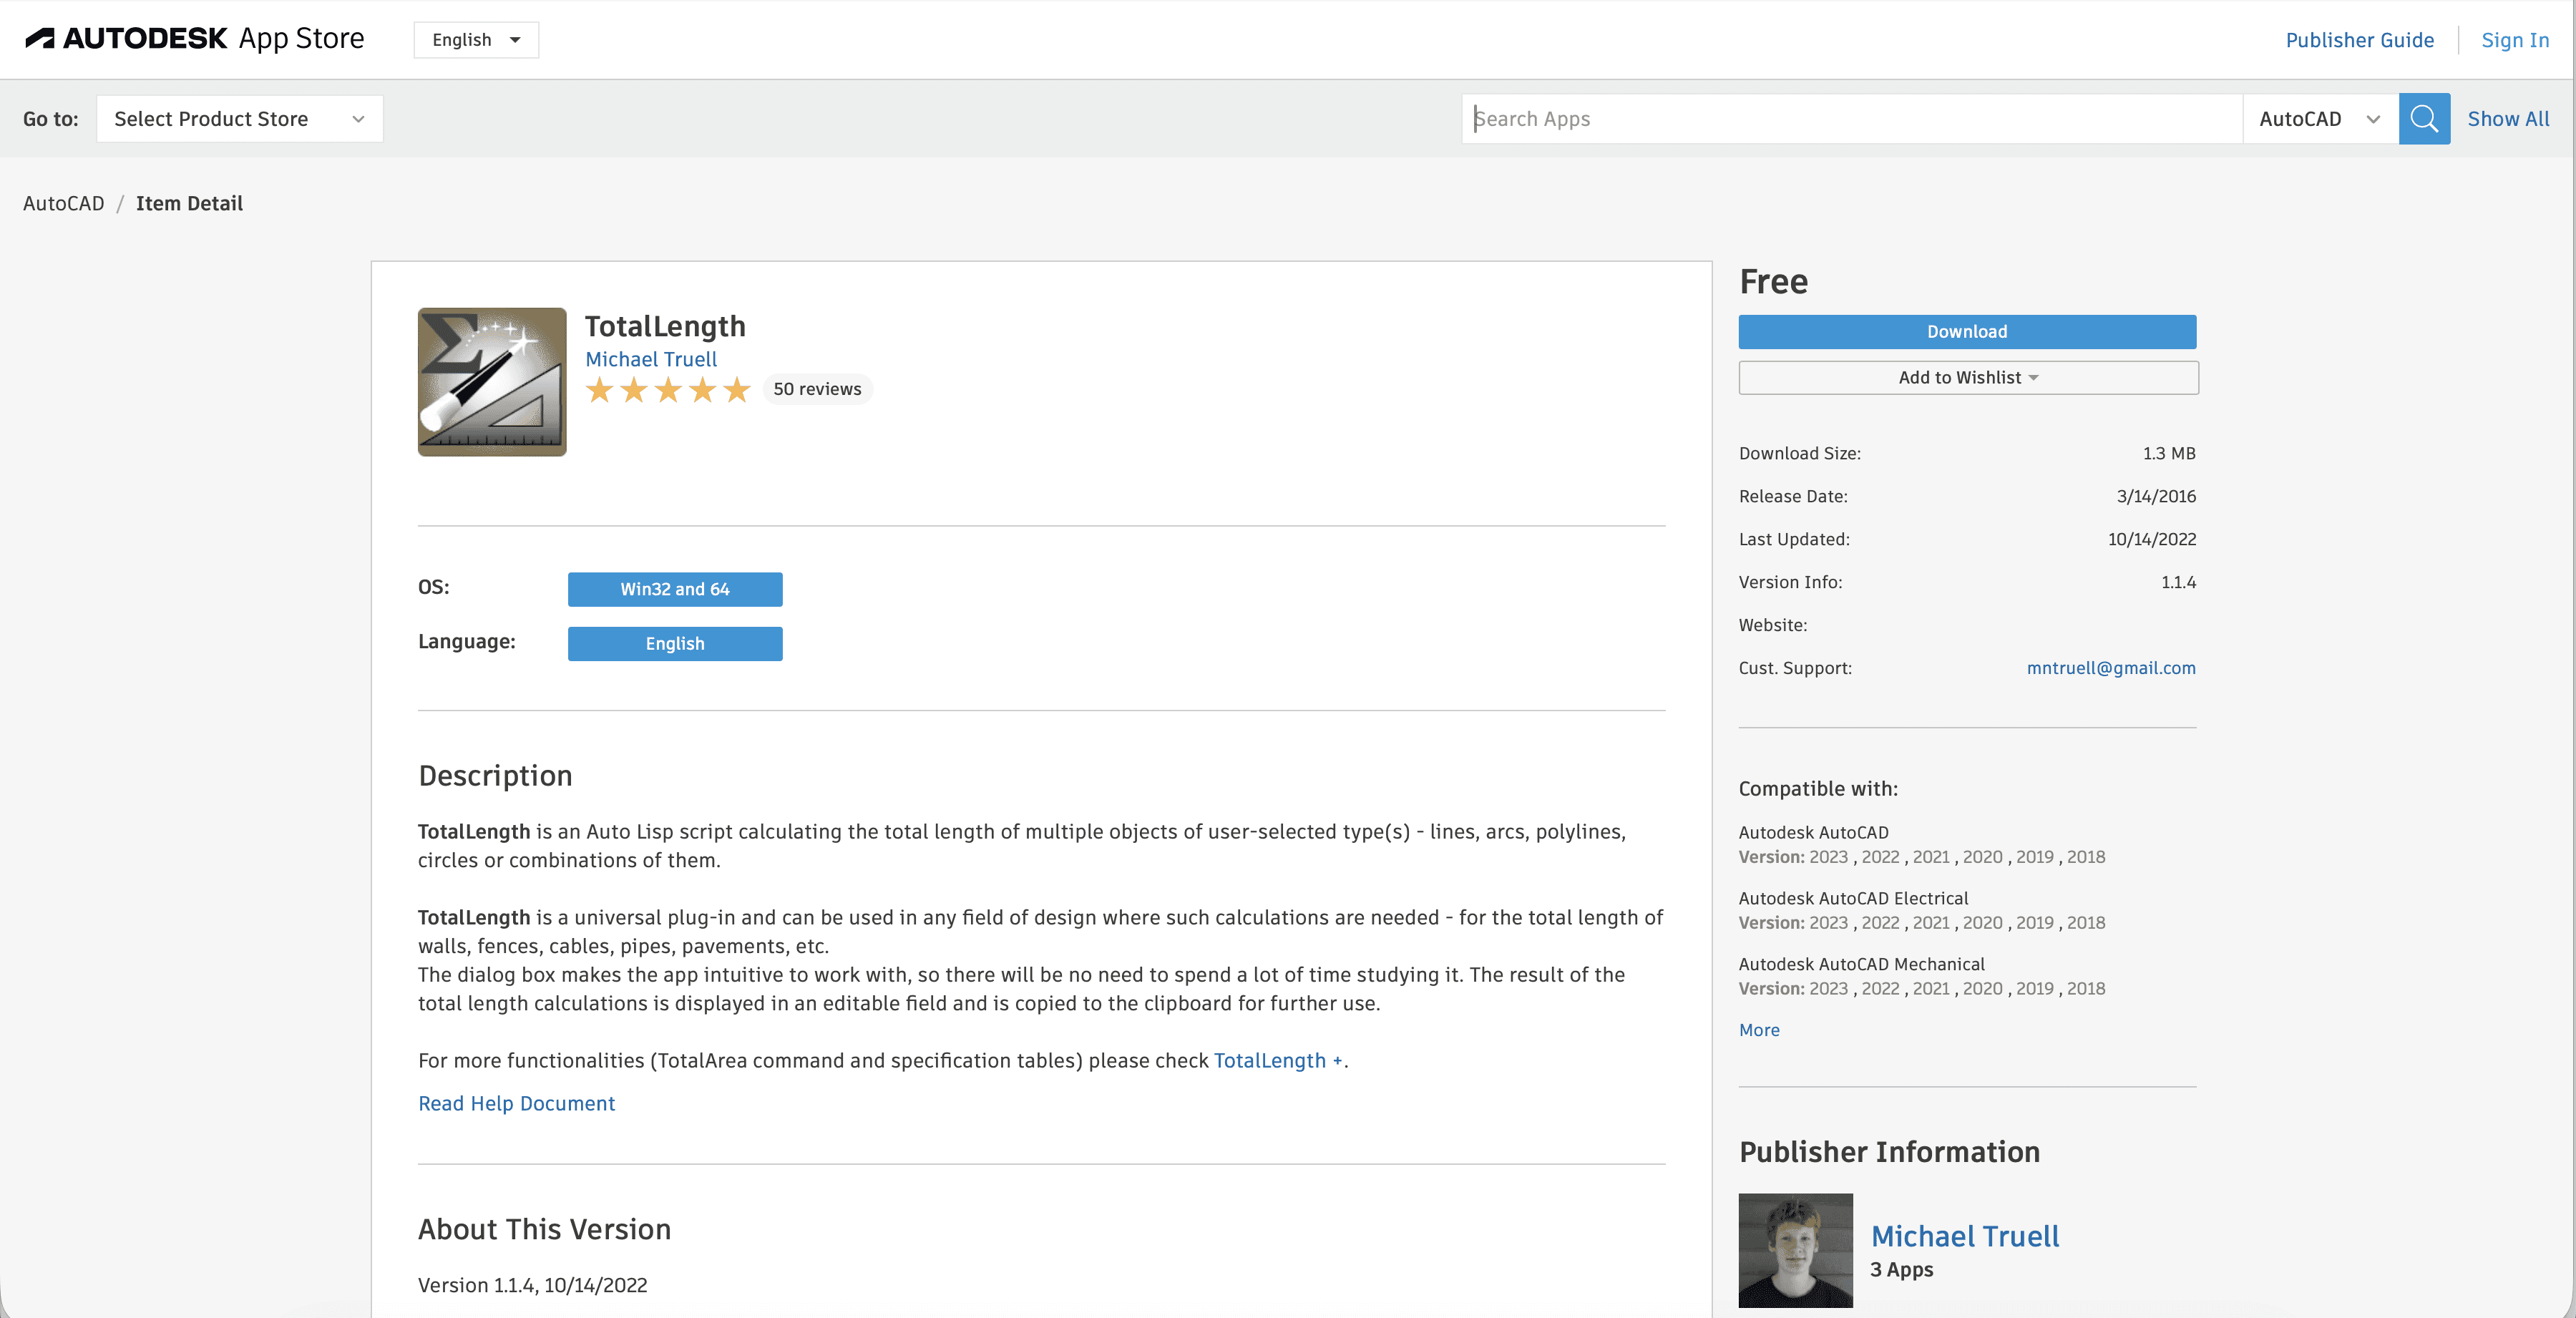
Task: Open the English language dropdown
Action: (x=476, y=40)
